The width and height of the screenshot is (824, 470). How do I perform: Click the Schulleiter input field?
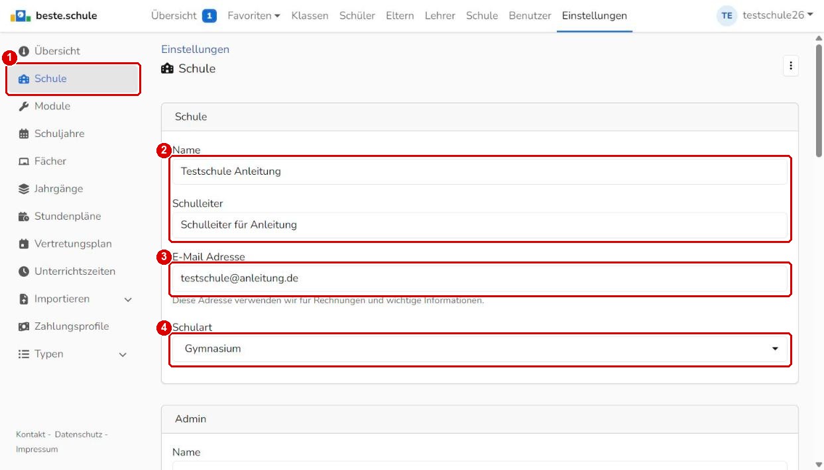click(x=480, y=225)
